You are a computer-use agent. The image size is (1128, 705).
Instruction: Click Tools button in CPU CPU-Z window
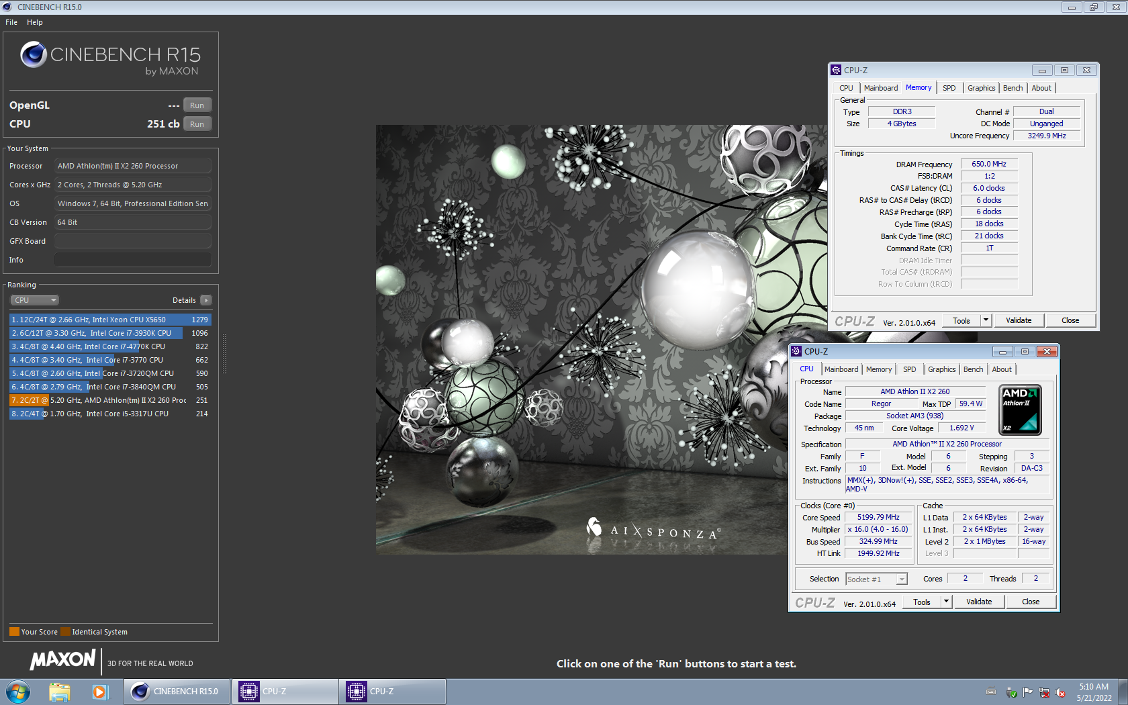coord(922,602)
